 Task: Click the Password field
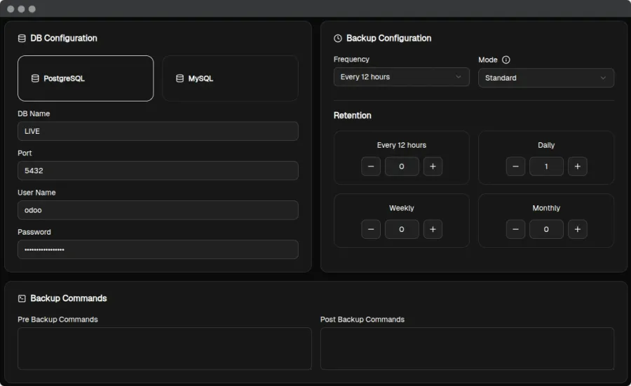pos(158,249)
